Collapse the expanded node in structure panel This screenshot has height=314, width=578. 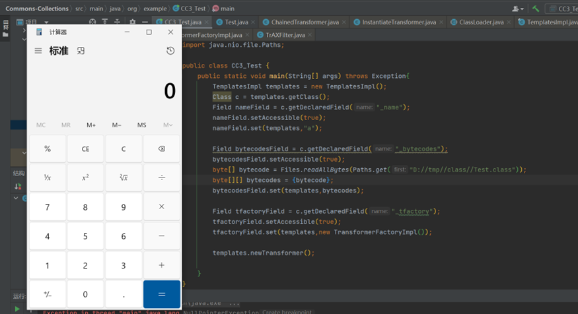pos(16,198)
